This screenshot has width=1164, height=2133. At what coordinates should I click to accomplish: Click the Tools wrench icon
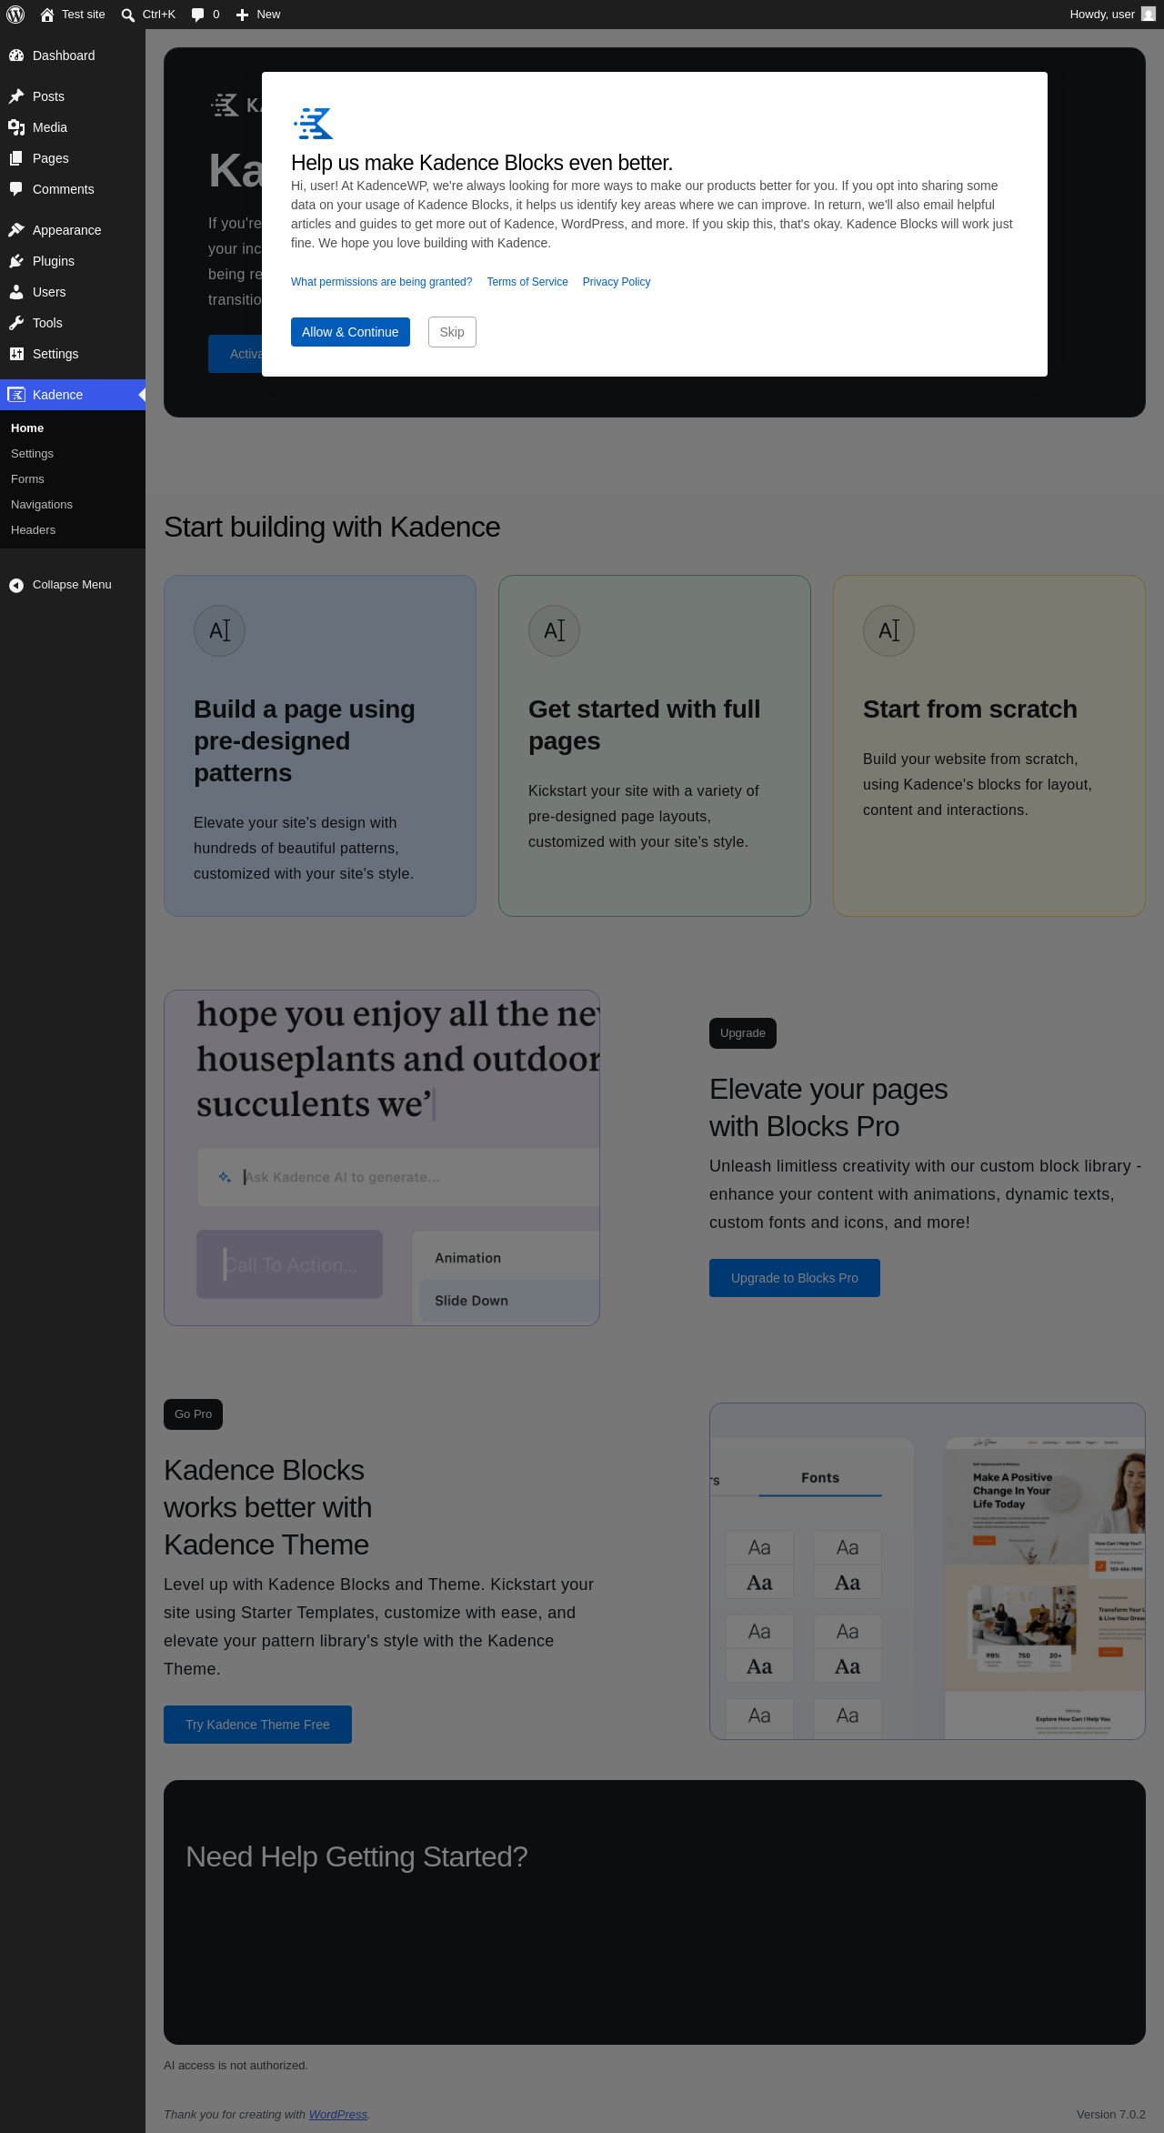coord(16,323)
